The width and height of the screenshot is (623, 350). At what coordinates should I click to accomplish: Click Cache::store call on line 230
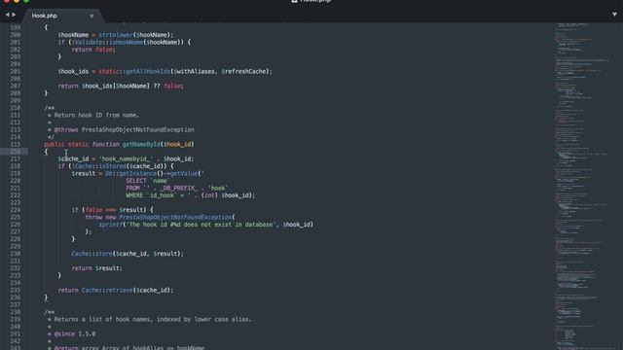92,254
